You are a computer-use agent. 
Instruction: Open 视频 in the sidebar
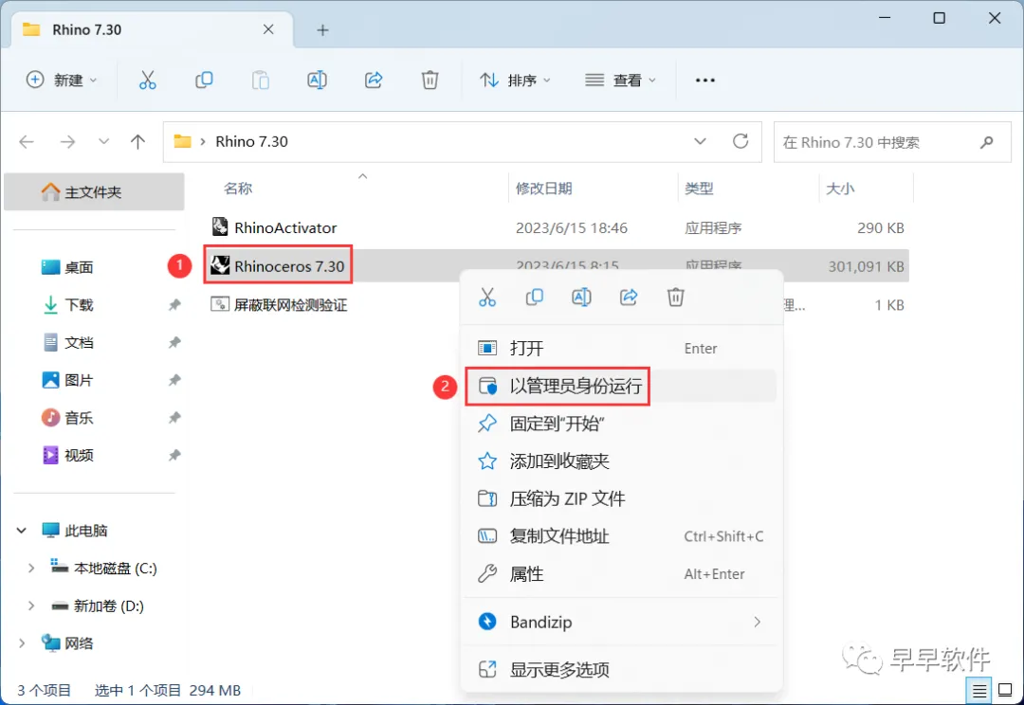point(79,455)
